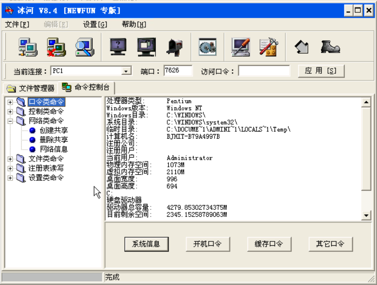This screenshot has height=285, width=377.
Task: Click the boot exit icon
Action: click(330, 47)
